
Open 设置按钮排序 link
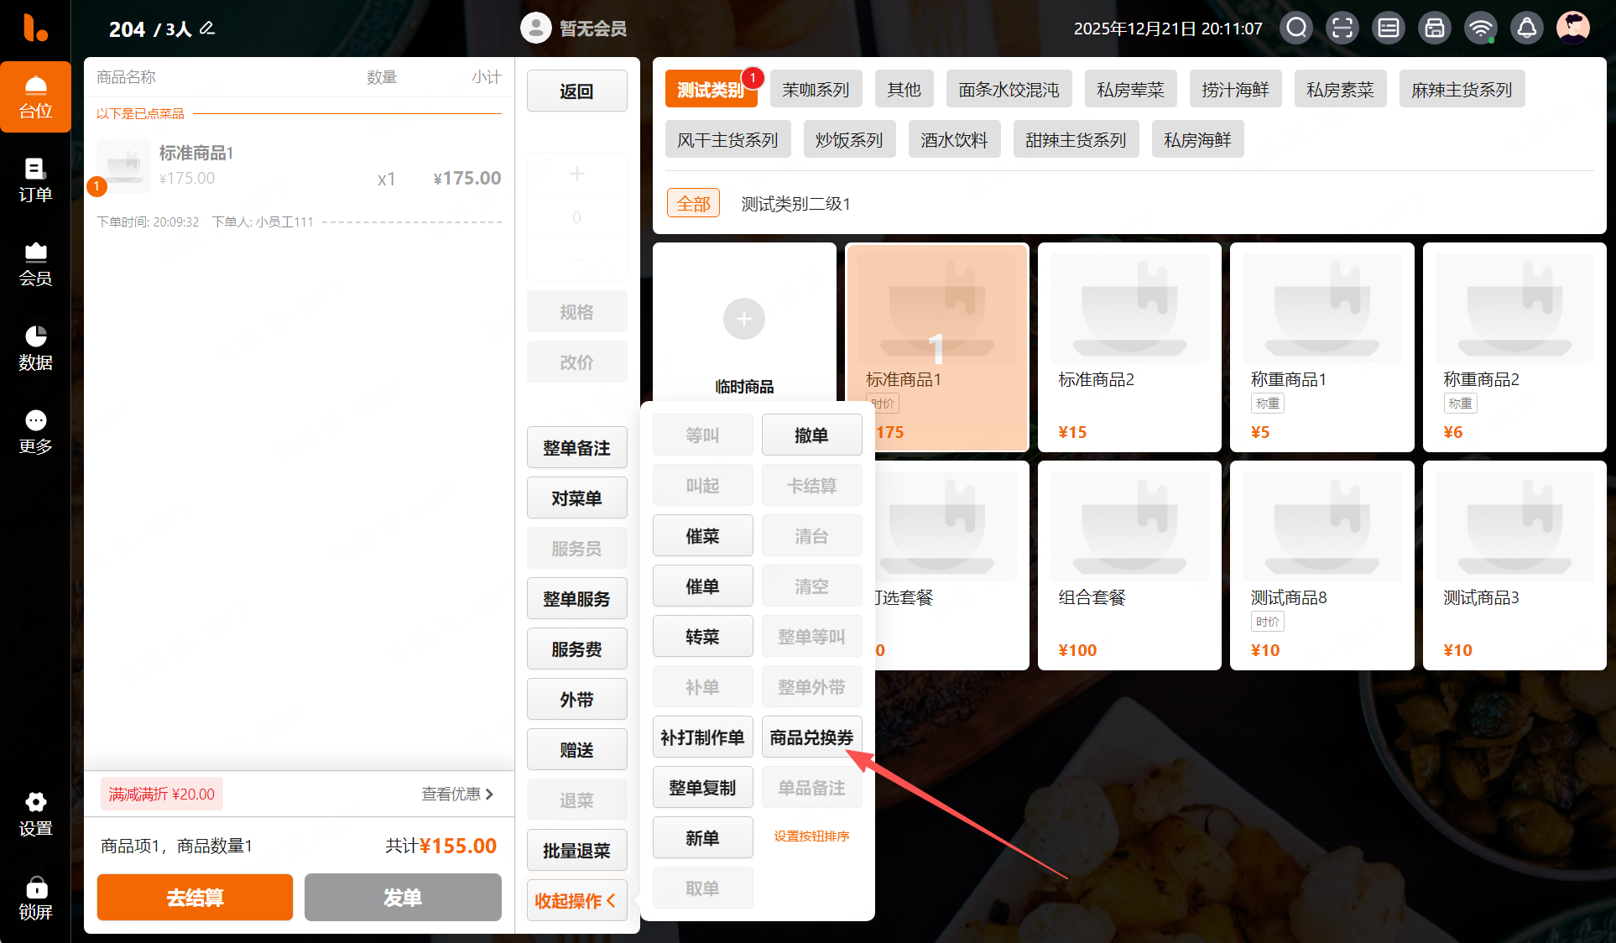pos(811,836)
